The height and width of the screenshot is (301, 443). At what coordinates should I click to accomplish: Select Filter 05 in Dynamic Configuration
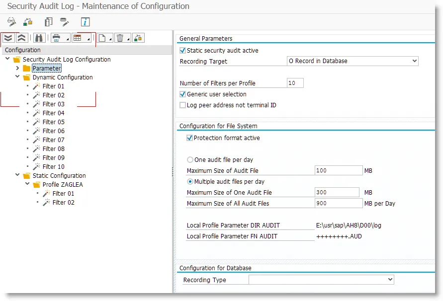pos(53,122)
